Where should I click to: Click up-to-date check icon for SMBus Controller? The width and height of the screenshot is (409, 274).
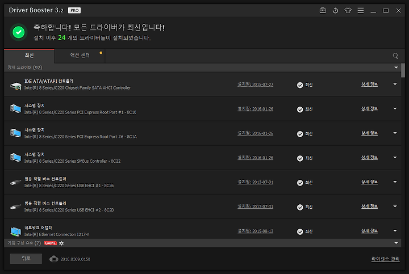coord(300,158)
